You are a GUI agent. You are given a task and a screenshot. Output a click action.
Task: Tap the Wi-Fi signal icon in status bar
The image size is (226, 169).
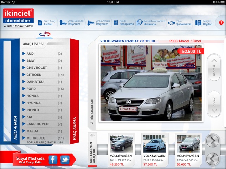pos(14,2)
